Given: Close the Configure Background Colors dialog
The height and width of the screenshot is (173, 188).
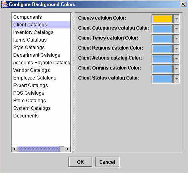Looking at the screenshot, I should (x=183, y=4).
